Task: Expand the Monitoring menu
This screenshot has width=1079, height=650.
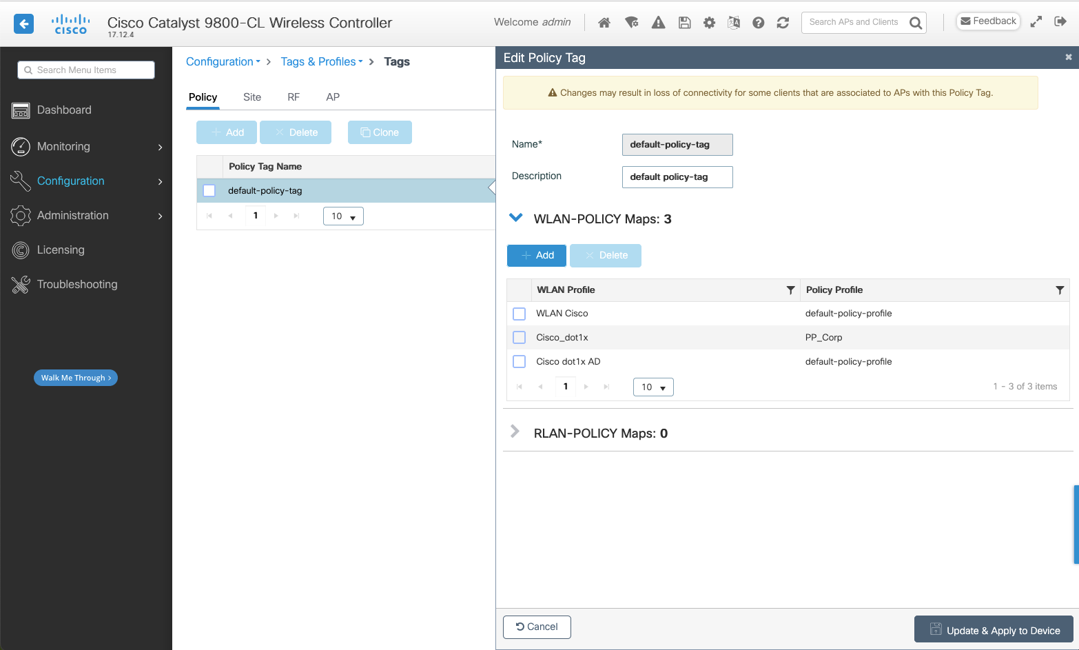Action: (x=86, y=147)
